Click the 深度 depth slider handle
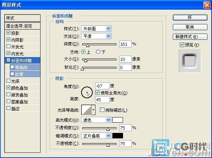Image resolution: width=212 pixels, height=158 pixels. point(88,45)
